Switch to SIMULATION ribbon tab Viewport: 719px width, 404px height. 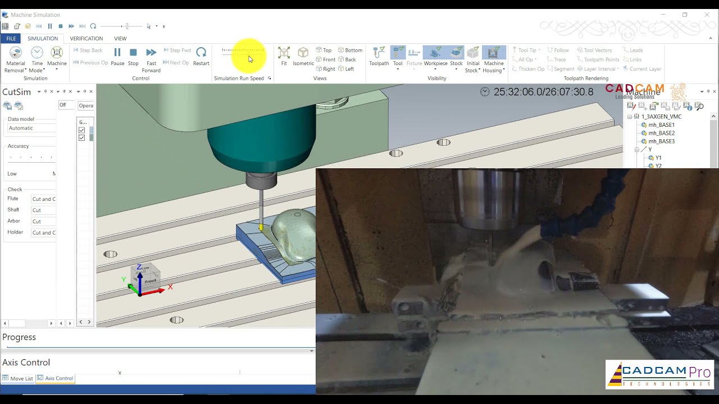coord(43,39)
